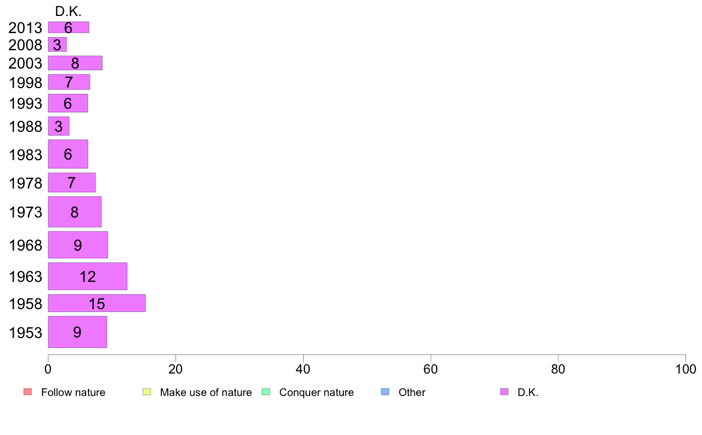This screenshot has height=435, width=702.
Task: Click the 2003 bar labeled 8
Action: point(75,63)
